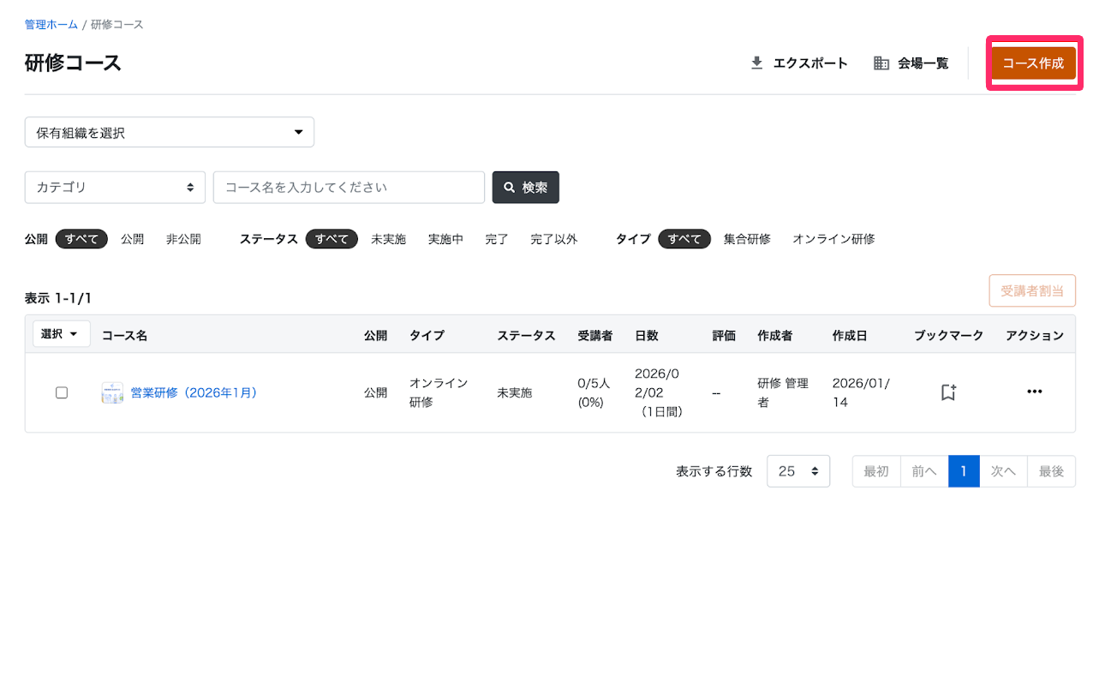Go to 管理ホーム breadcrumb link

pos(51,24)
